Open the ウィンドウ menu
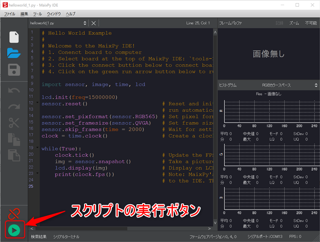Screen dimensions: 320x242 coord(54,14)
